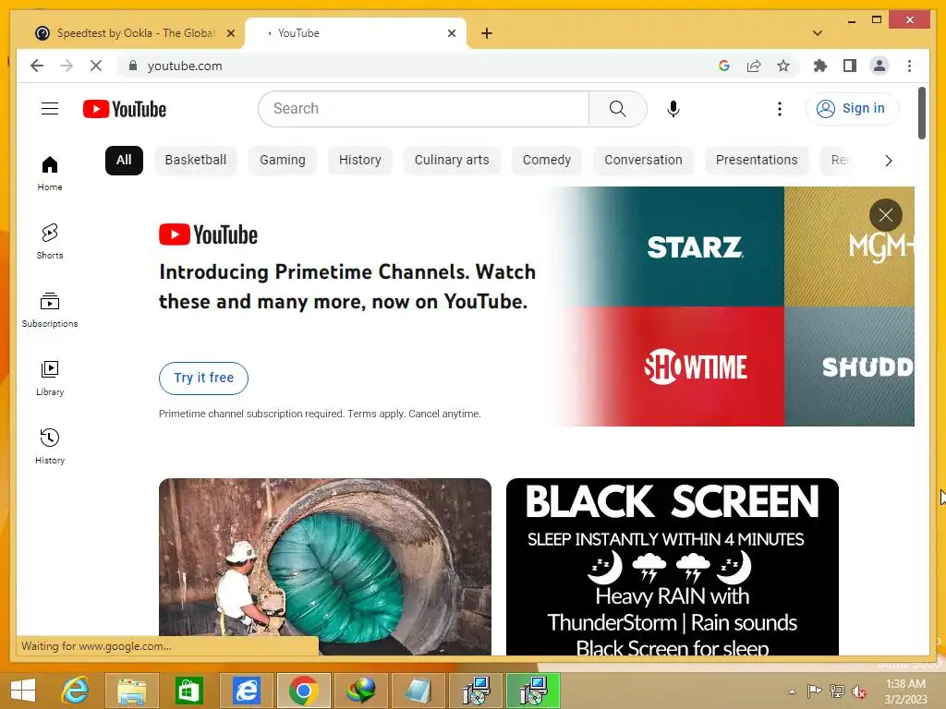Screen dimensions: 946x709
Task: Filter by the History chip
Action: coord(359,161)
